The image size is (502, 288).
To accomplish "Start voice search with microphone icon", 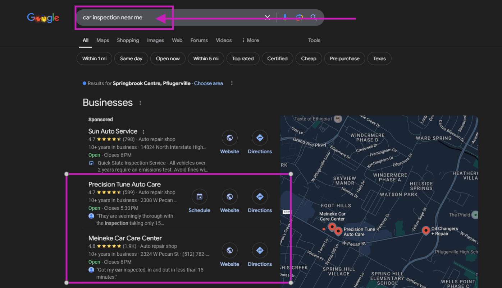I will (x=285, y=17).
